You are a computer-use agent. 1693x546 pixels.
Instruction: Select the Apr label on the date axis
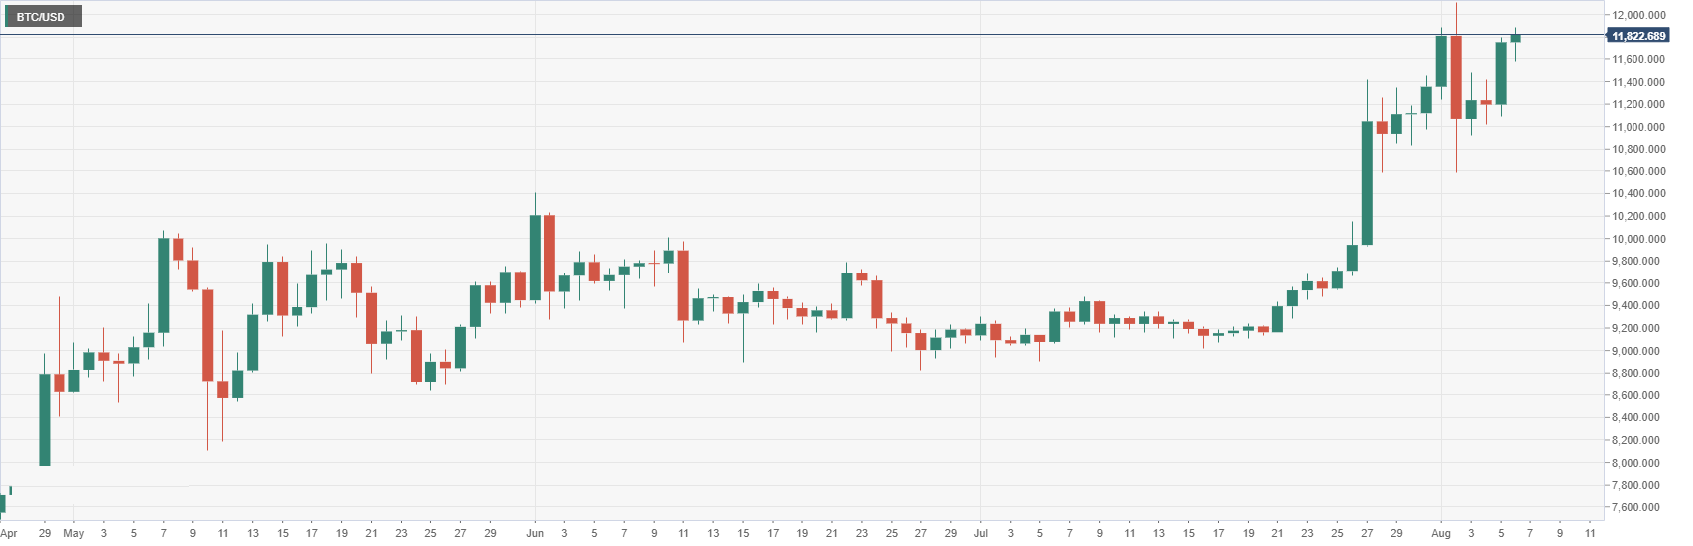point(8,533)
